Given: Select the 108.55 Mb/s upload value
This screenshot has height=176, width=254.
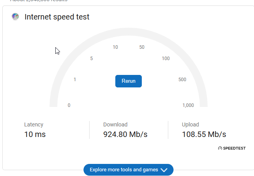Looking at the screenshot, I should (x=204, y=134).
